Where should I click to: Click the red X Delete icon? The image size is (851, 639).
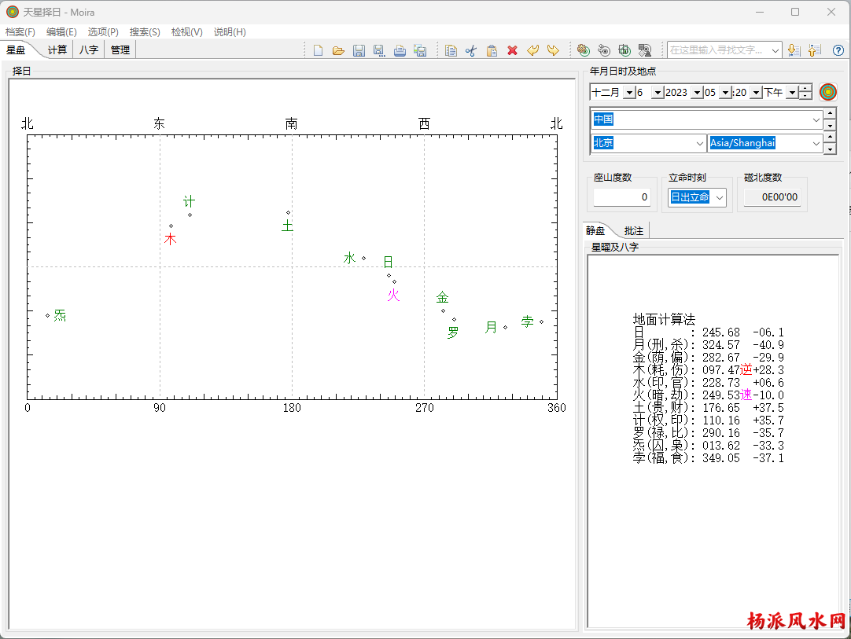512,50
